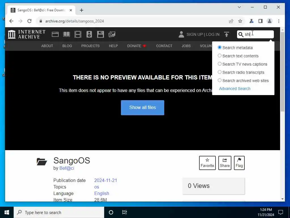Open the Software floppy disk icon
The height and width of the screenshot is (218, 290).
(x=101, y=34)
